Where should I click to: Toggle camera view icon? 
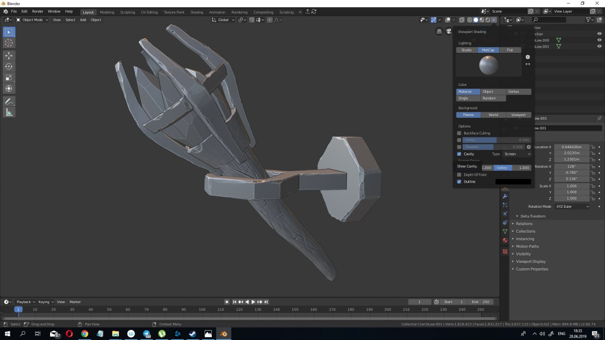coord(449,31)
